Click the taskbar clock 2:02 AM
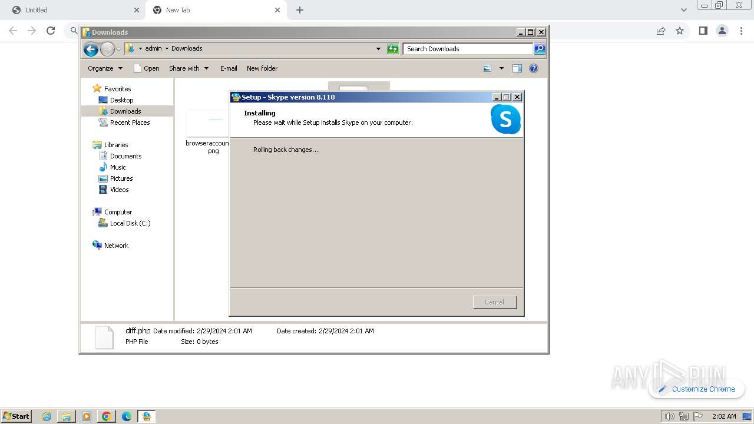754x424 pixels. pos(724,416)
